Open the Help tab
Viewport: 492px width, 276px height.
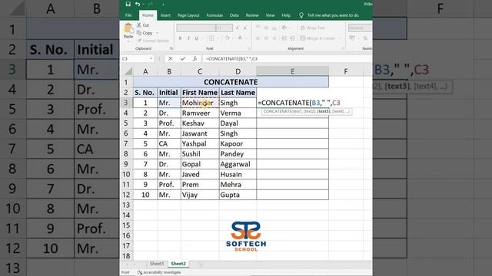286,15
